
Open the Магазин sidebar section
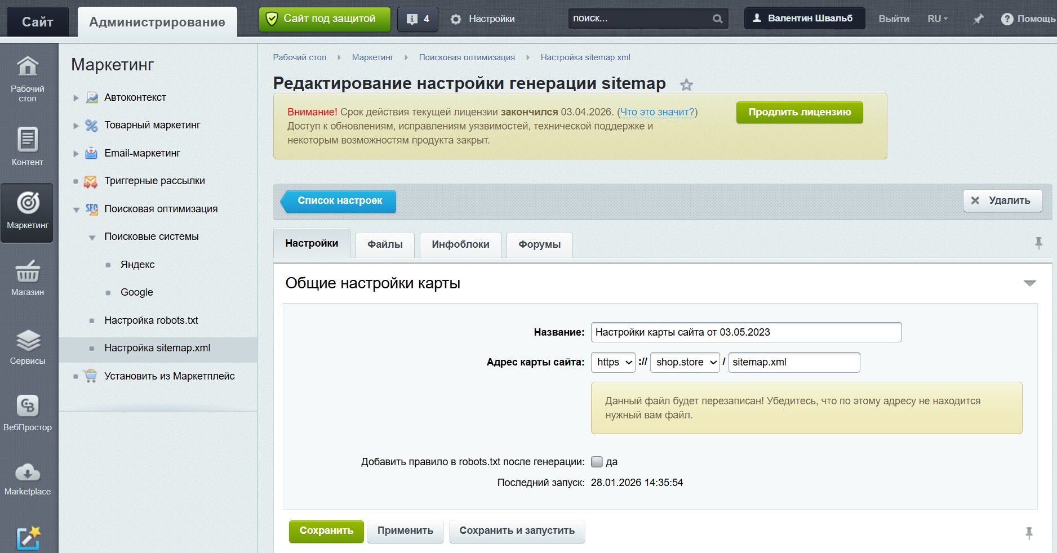click(x=28, y=278)
